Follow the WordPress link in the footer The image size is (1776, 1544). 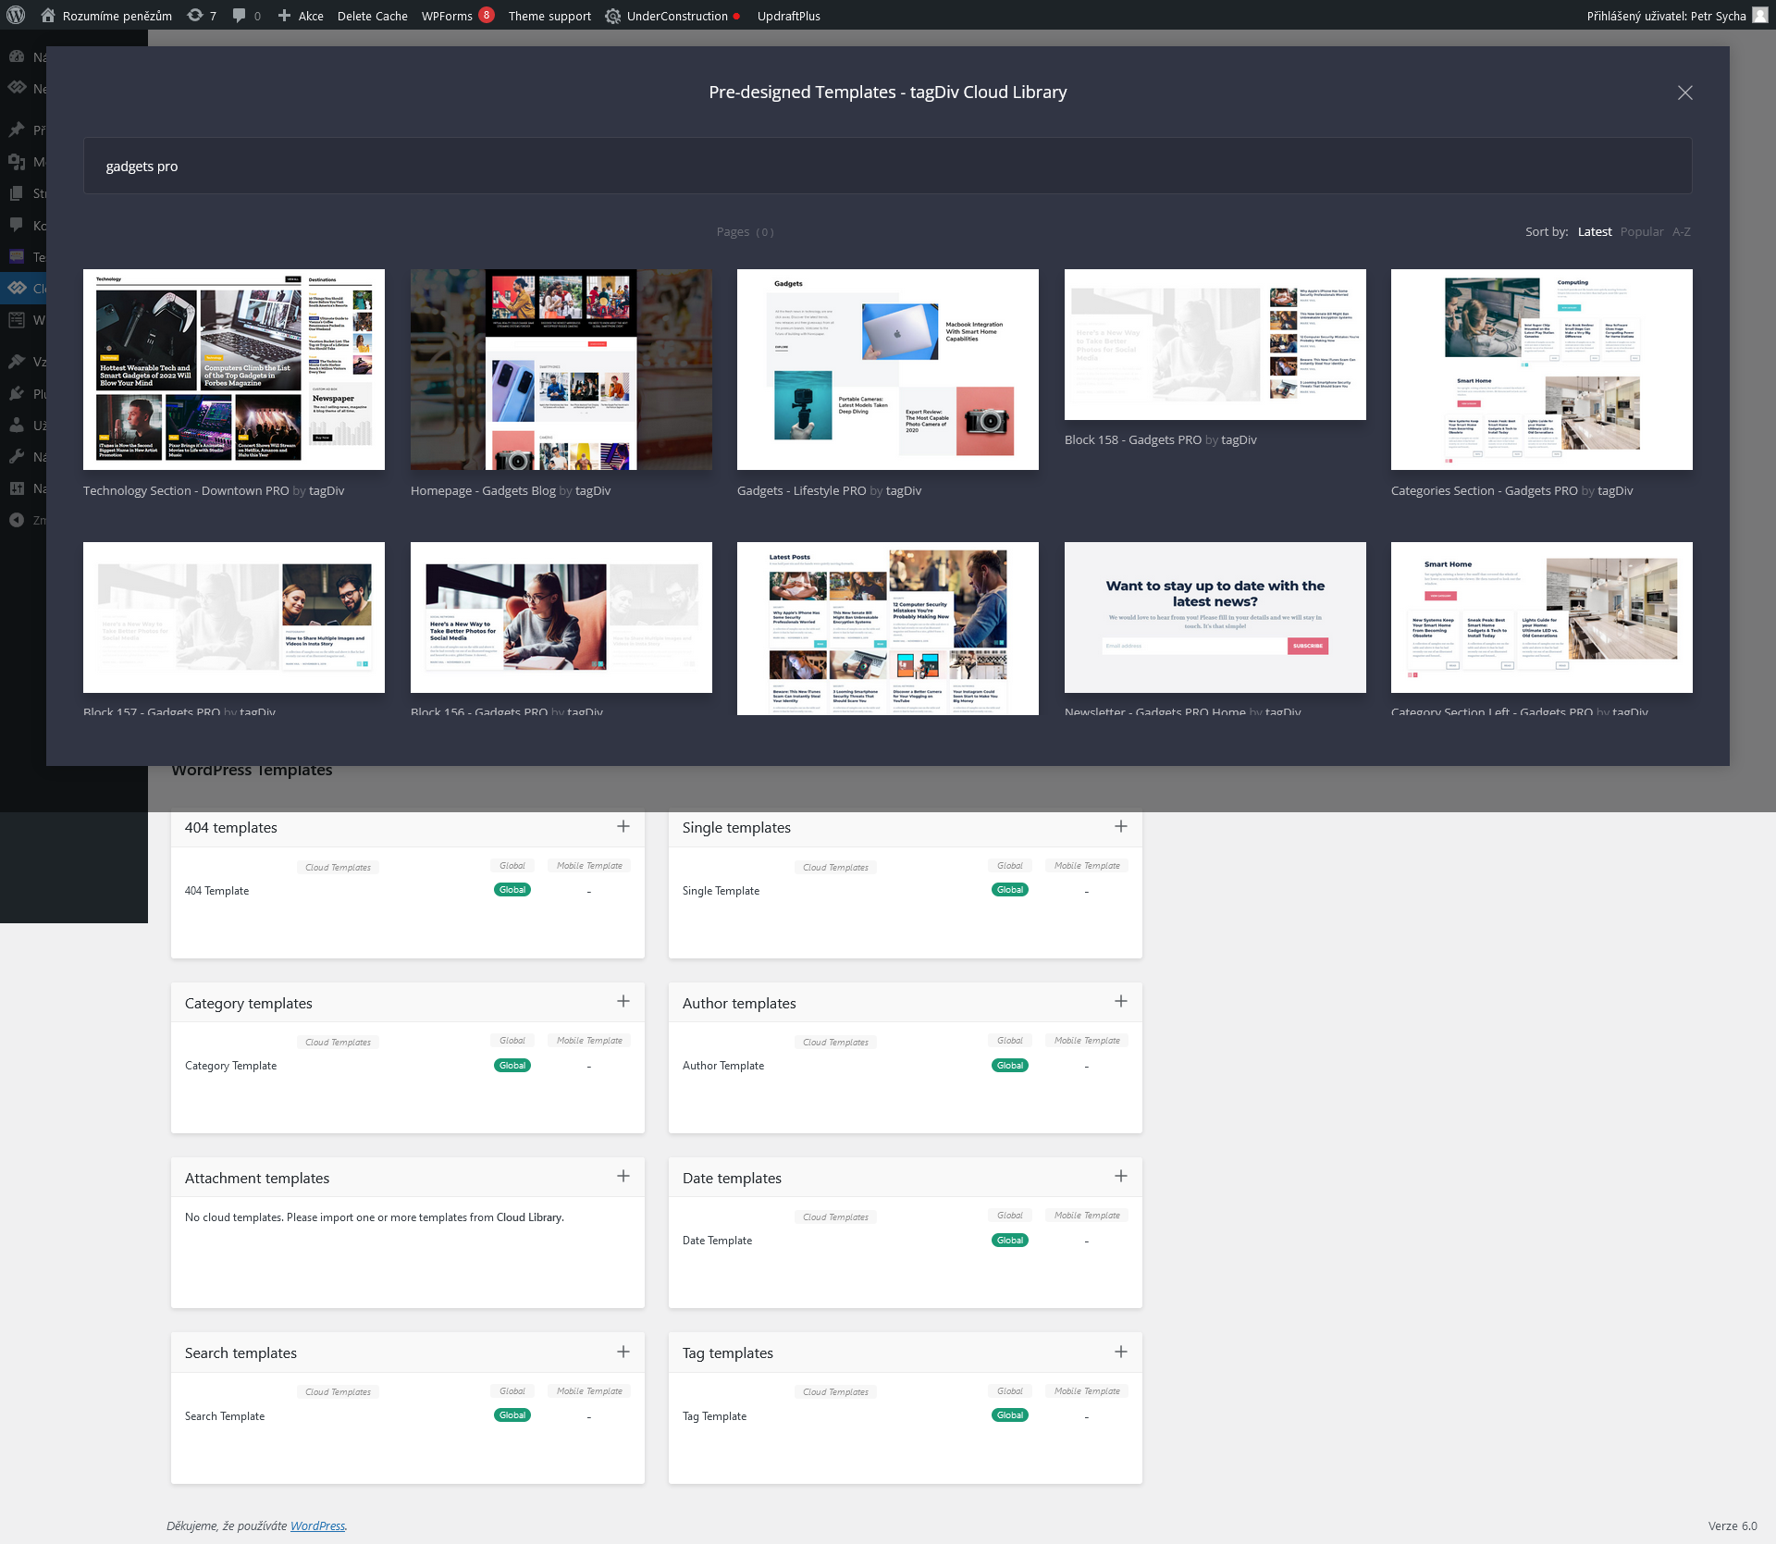pos(317,1526)
